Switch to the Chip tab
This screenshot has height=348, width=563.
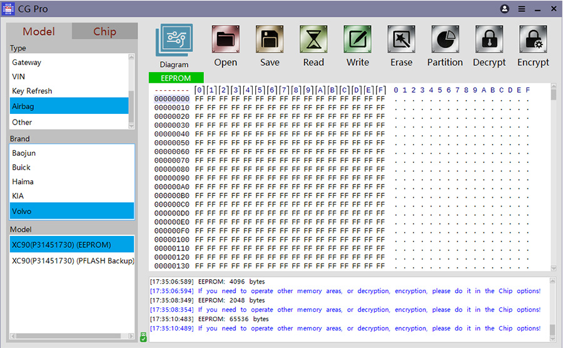point(104,32)
